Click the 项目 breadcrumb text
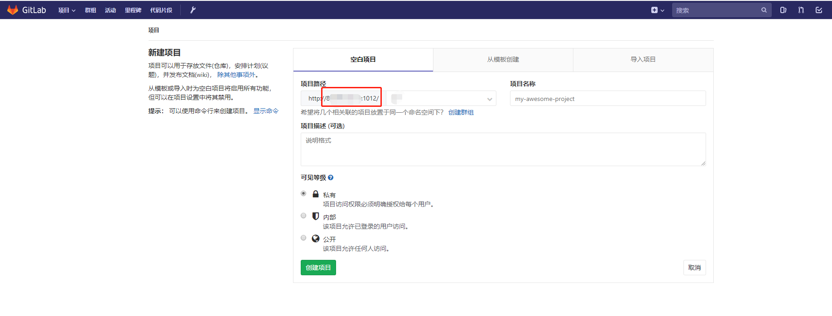 point(154,30)
